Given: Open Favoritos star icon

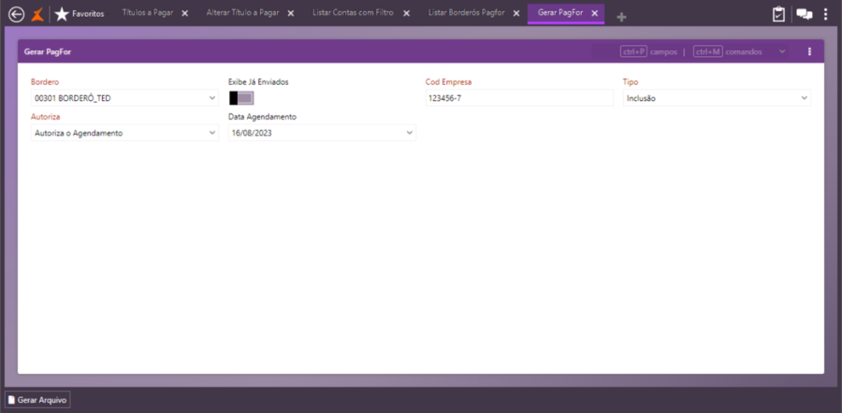Looking at the screenshot, I should [62, 14].
